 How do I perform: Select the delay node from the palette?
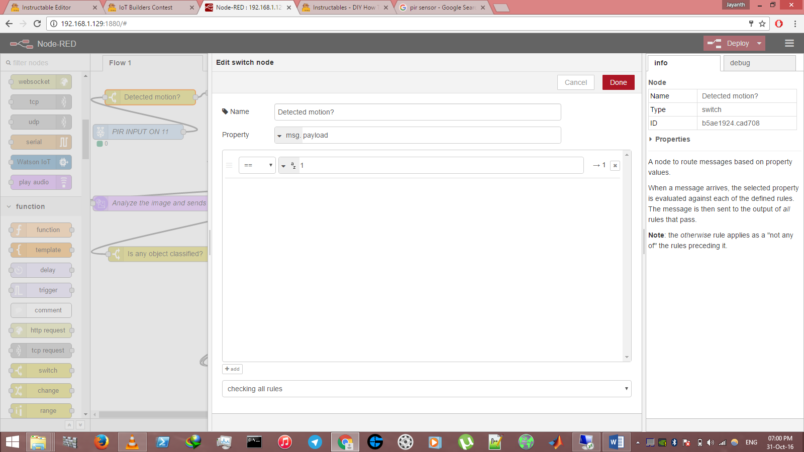40,270
